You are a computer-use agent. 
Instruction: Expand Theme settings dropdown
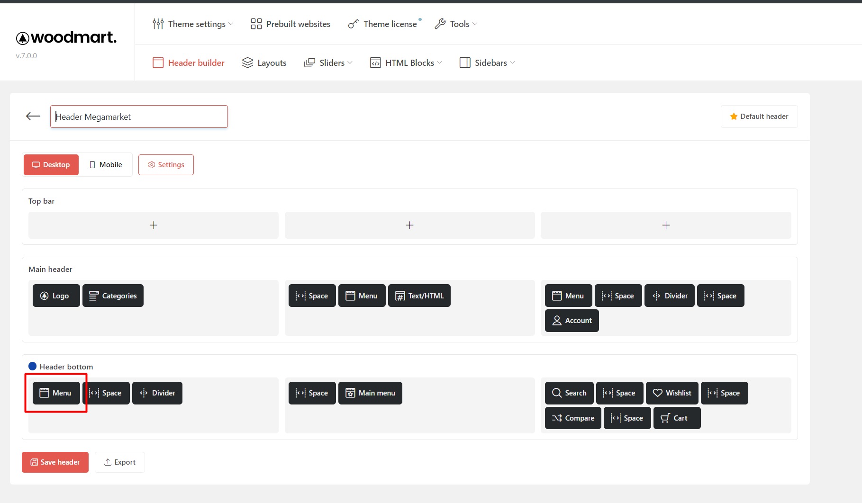point(193,24)
